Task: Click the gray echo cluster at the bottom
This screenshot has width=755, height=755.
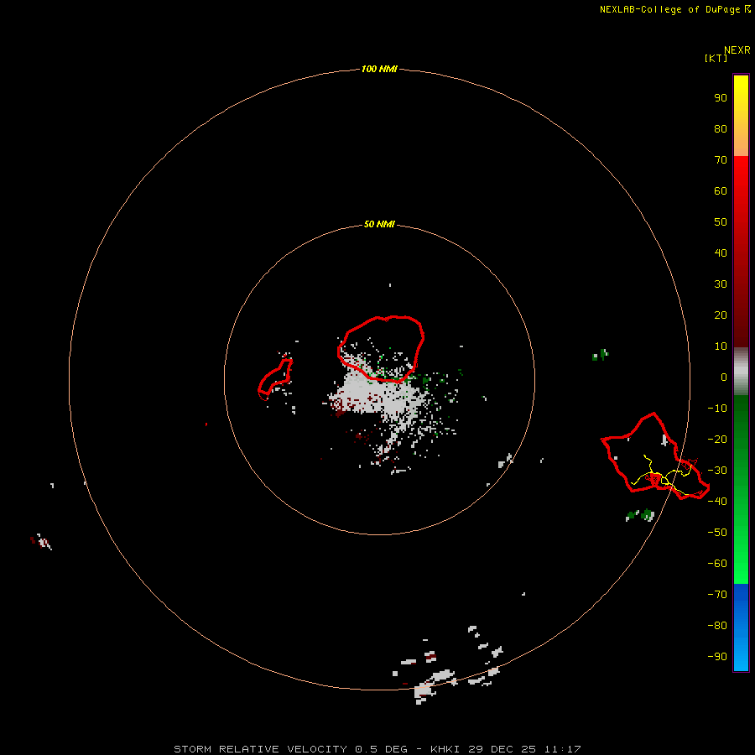Action: coord(448,667)
